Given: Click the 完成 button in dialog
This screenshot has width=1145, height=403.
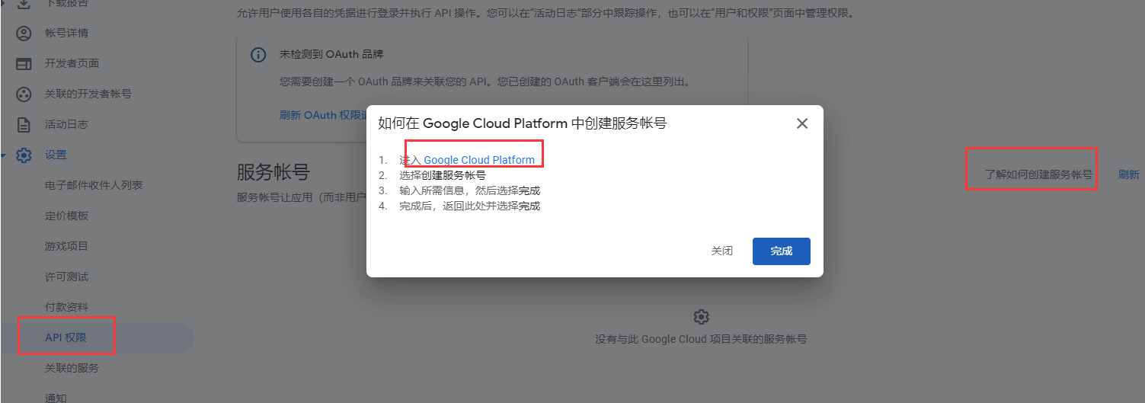Looking at the screenshot, I should (782, 251).
